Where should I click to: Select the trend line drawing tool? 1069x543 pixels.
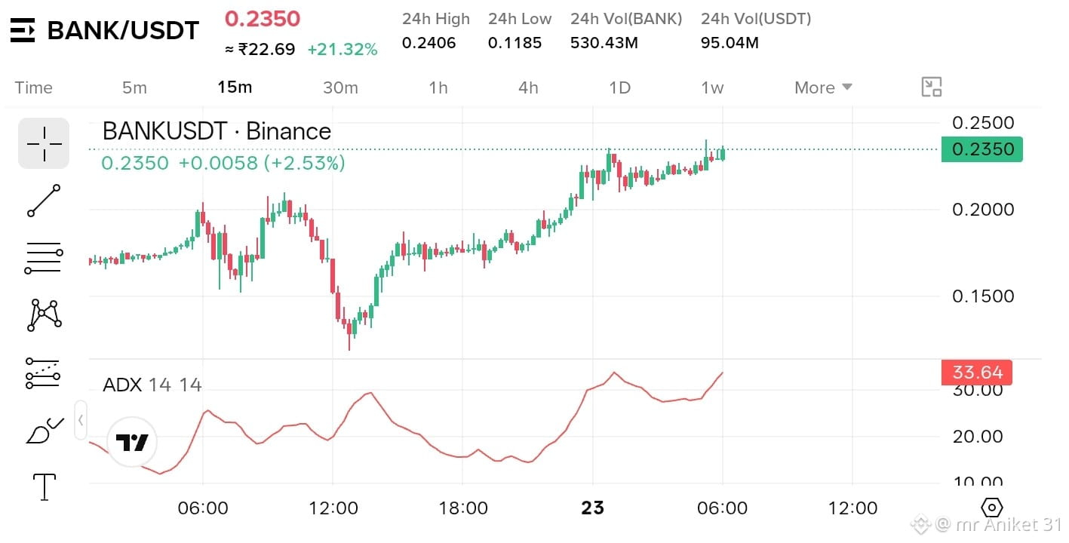(44, 201)
